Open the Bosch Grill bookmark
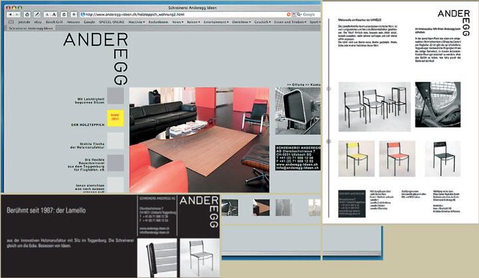 click(x=54, y=22)
